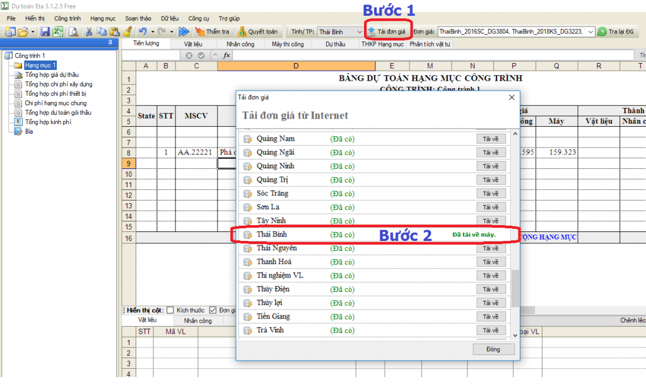The image size is (646, 384).
Task: Open the Công cụ menu
Action: click(x=199, y=19)
